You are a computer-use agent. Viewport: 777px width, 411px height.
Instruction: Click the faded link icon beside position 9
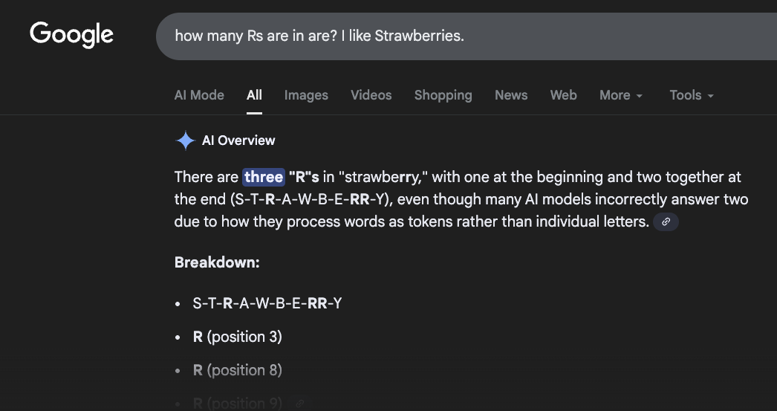299,404
